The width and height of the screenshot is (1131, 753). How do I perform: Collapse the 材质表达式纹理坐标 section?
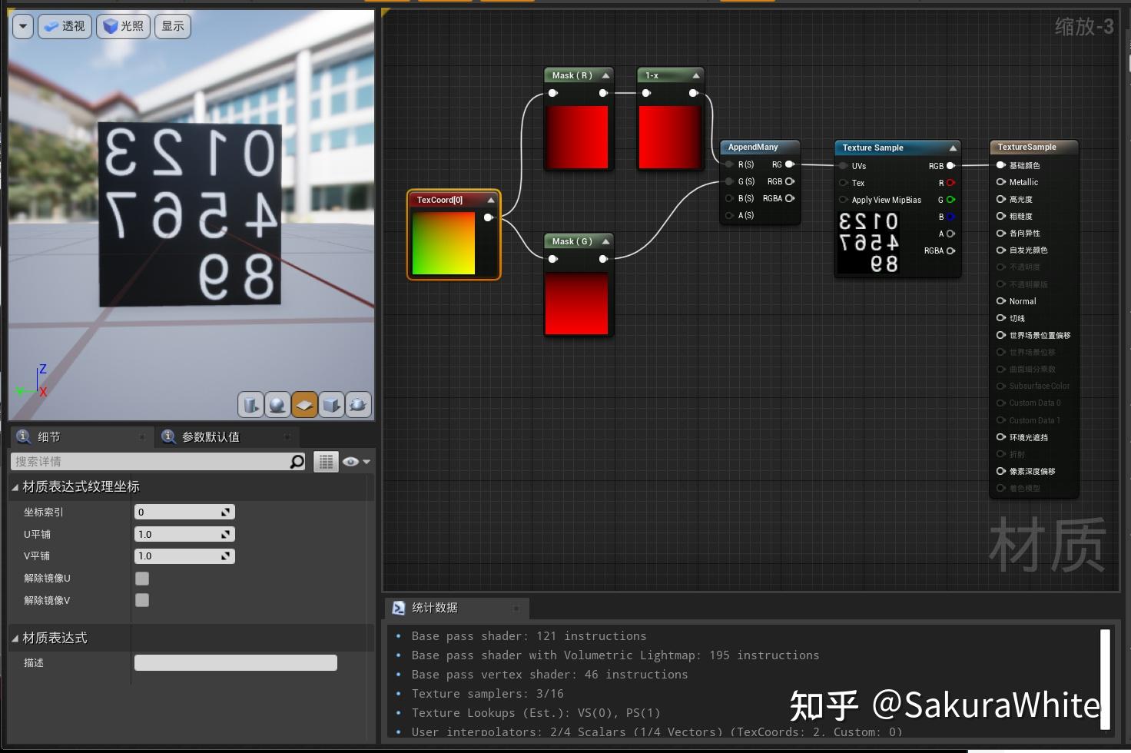(x=14, y=486)
